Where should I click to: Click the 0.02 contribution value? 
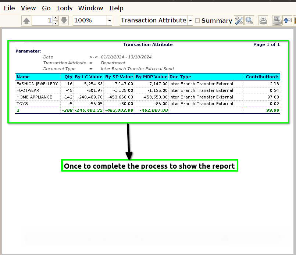[274, 104]
